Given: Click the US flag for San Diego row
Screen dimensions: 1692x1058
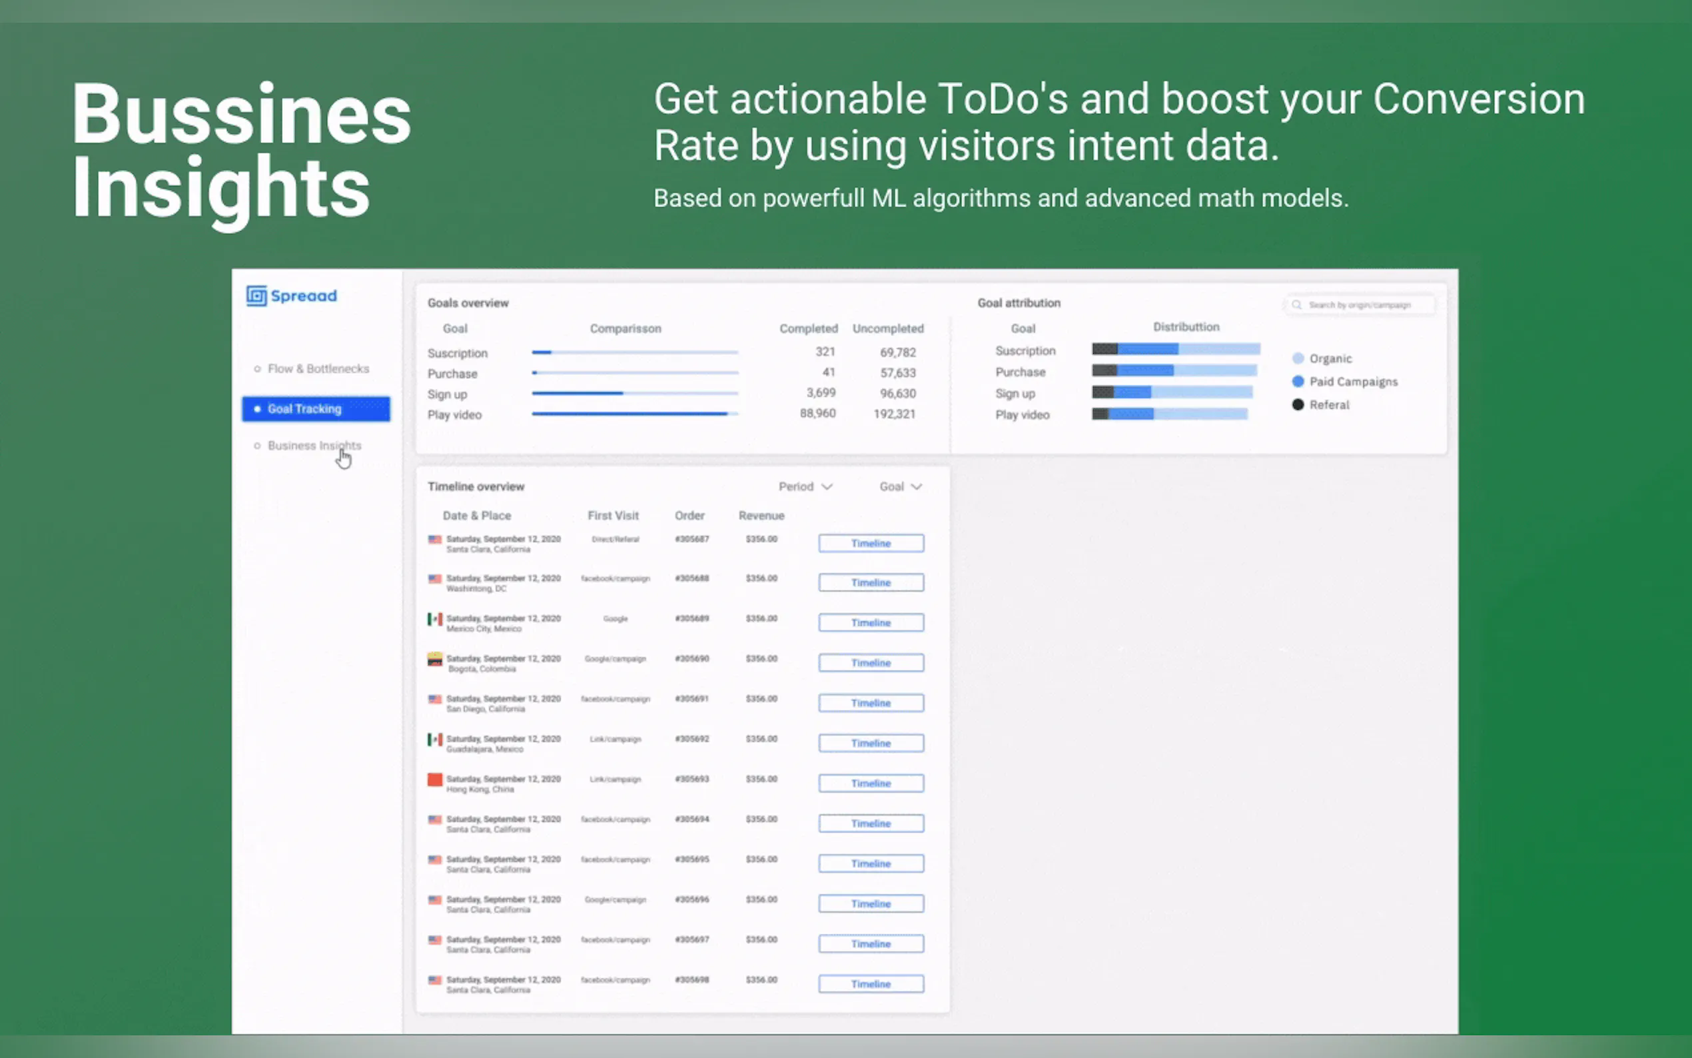Looking at the screenshot, I should click(x=434, y=700).
